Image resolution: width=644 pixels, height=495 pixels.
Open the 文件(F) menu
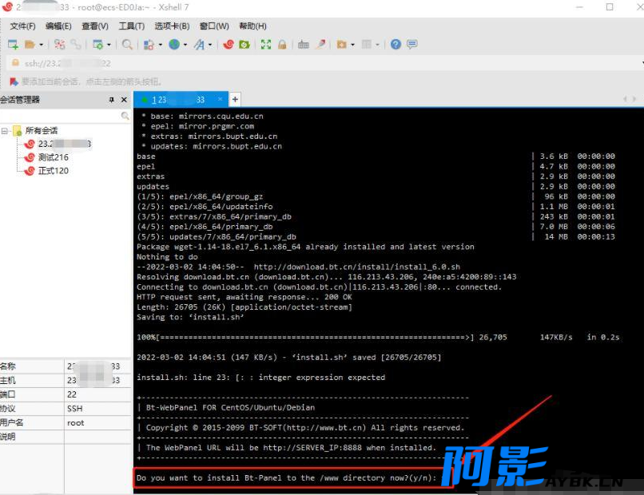[x=22, y=26]
